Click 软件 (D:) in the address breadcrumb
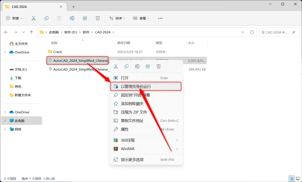Viewport: 302px width, 182px height. coord(71,32)
